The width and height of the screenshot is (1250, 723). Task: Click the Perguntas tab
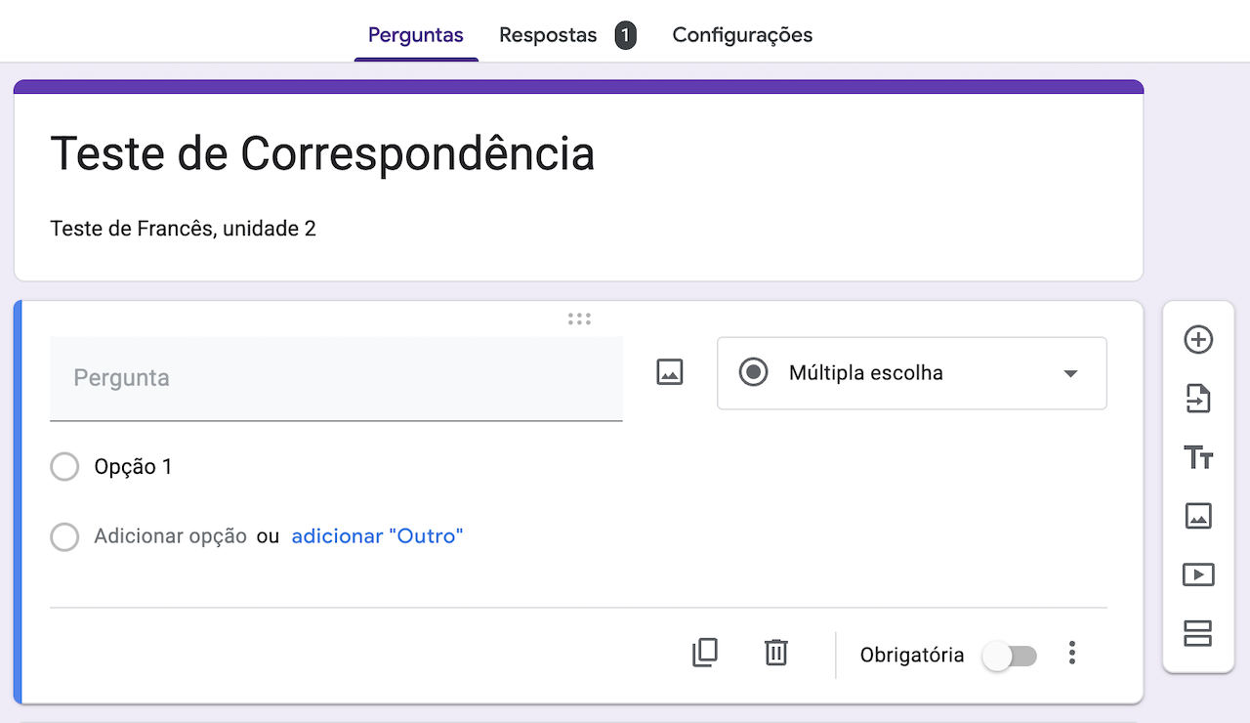[416, 35]
